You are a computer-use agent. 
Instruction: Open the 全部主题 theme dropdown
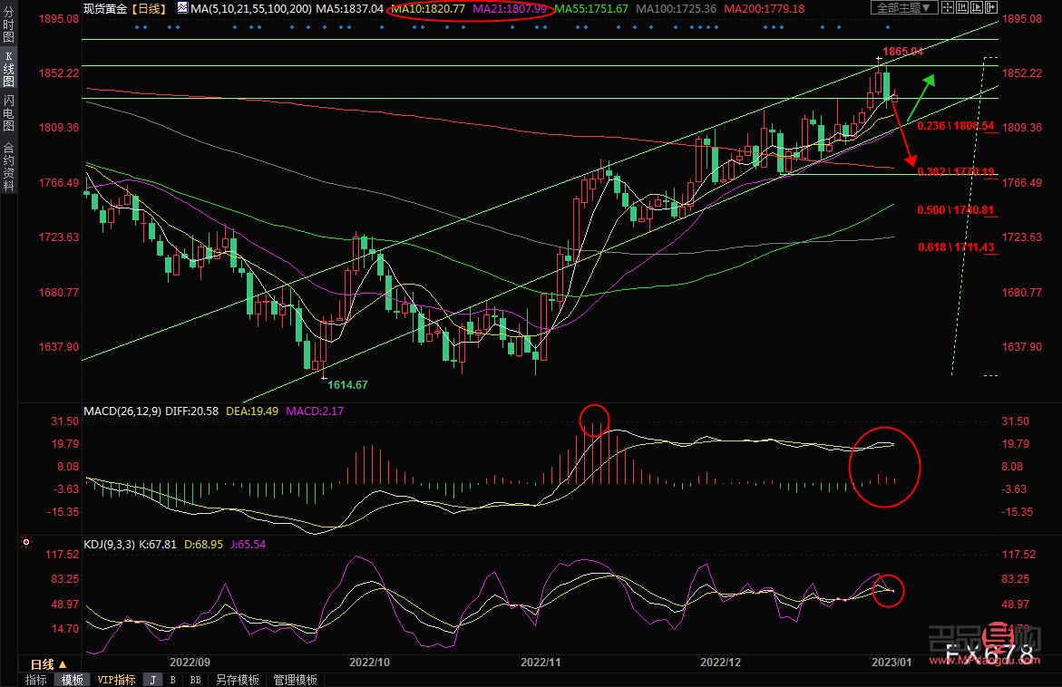[x=902, y=8]
